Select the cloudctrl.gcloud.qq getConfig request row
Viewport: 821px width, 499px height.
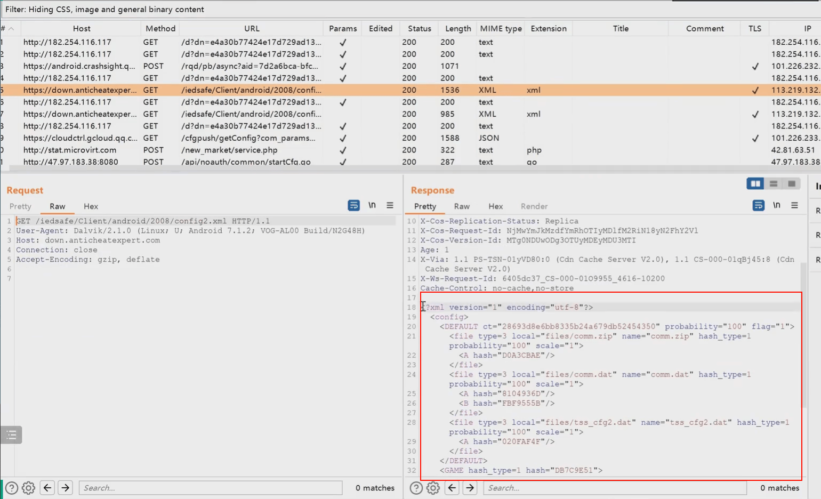click(410, 138)
